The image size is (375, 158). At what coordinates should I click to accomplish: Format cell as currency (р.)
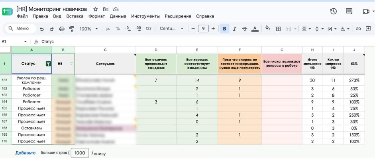click(108, 29)
